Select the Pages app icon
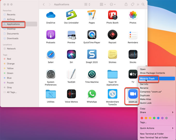The image size is (176, 140). coord(92,15)
